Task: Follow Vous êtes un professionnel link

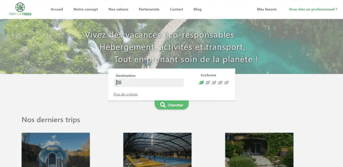Action: click(313, 9)
